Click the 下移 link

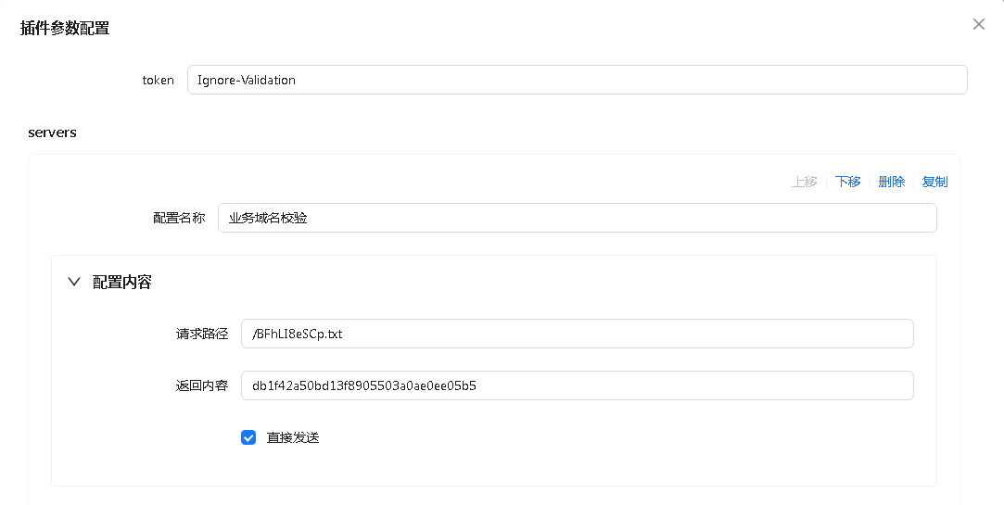coord(847,182)
